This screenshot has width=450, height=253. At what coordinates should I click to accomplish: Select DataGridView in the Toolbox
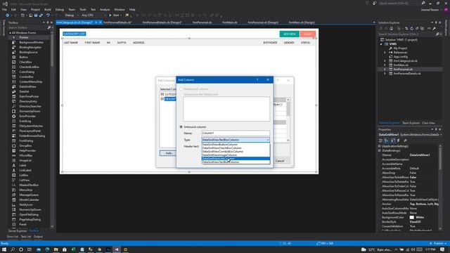pos(27,86)
